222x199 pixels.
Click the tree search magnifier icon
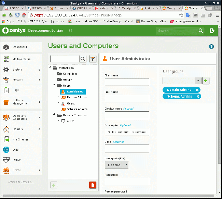pyautogui.click(x=83, y=59)
